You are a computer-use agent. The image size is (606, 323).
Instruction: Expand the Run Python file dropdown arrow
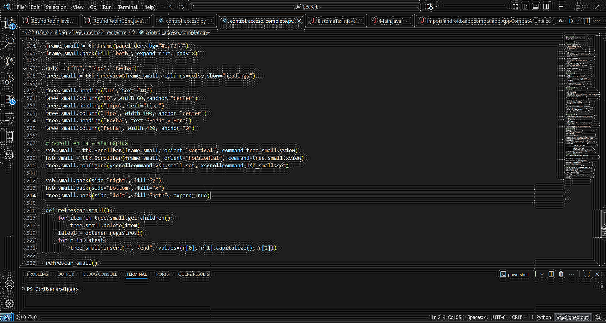coord(578,21)
